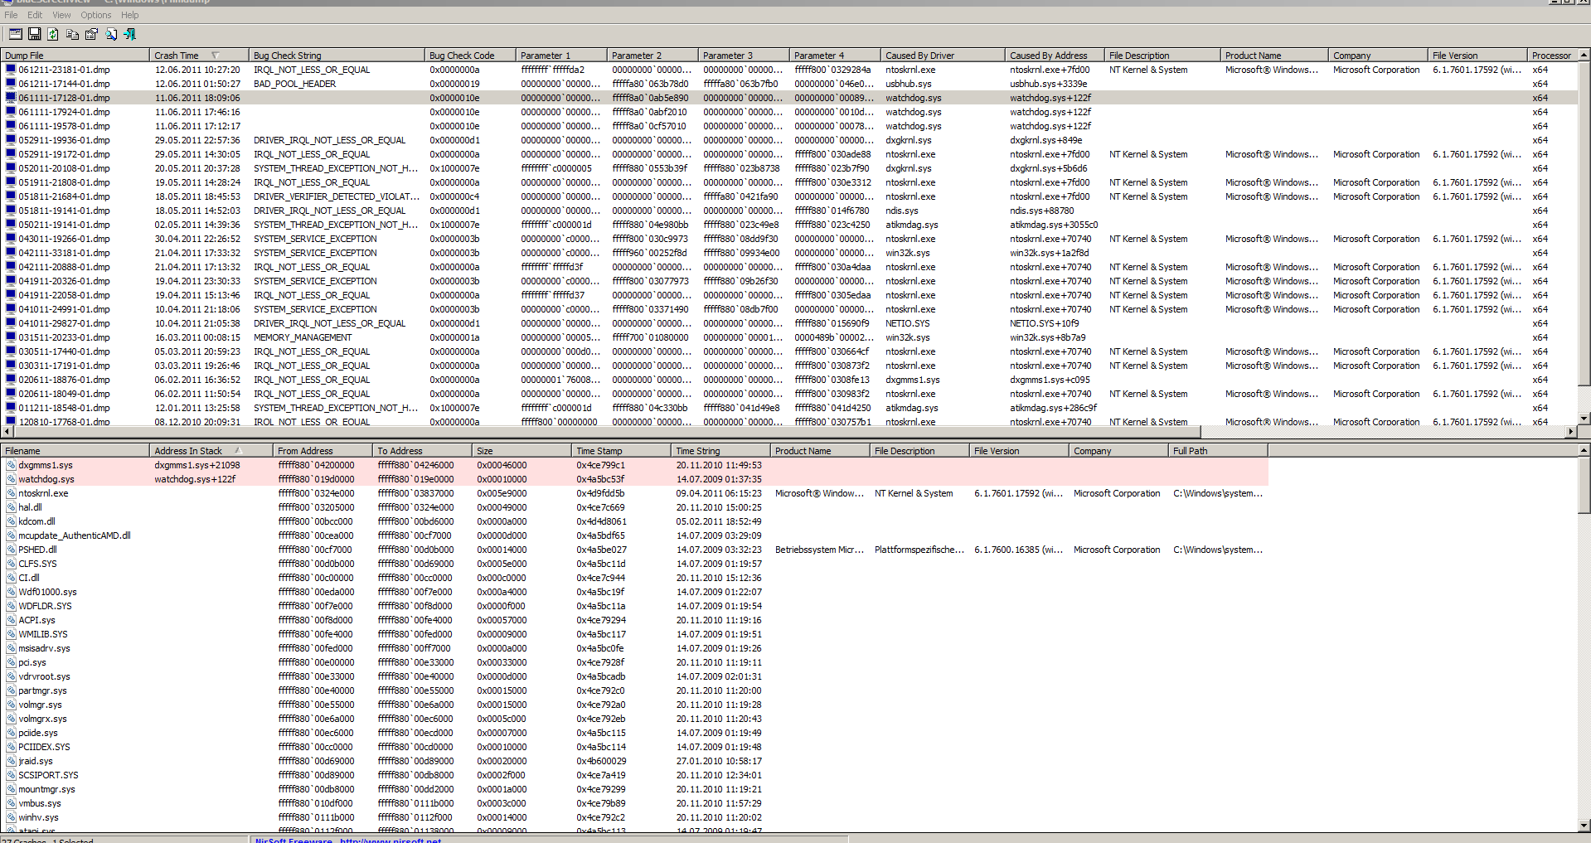Click DRIVER_VERIFIER_DETECTED_VIOLAT… cell
The image size is (1591, 843).
click(337, 196)
